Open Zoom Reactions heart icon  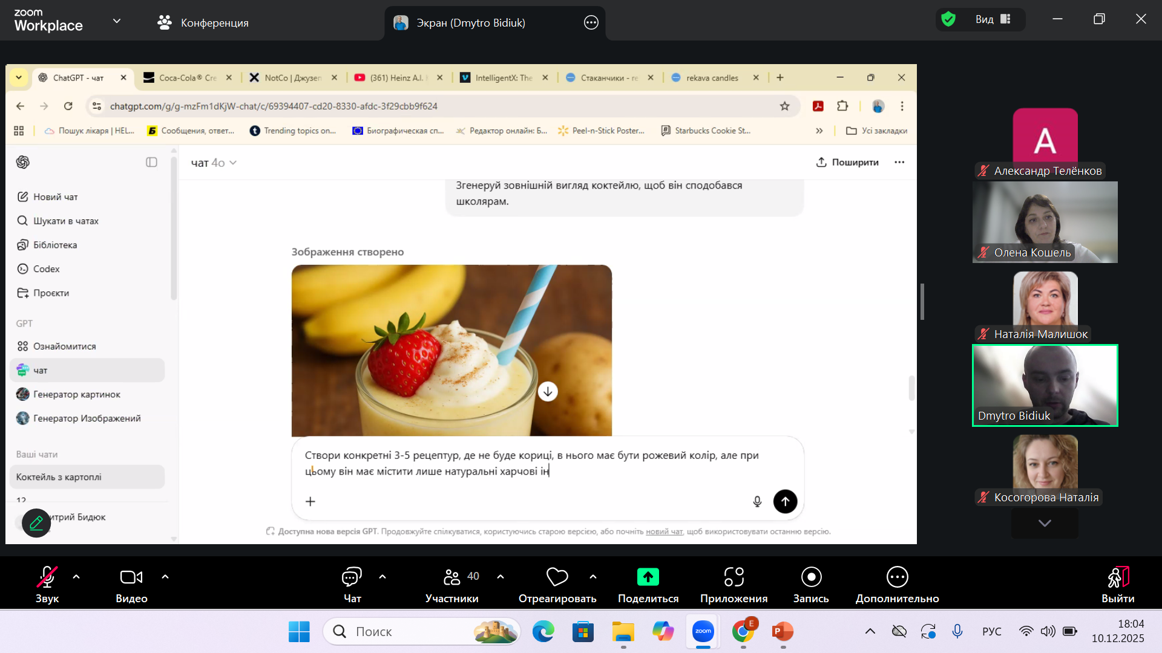coord(557,577)
